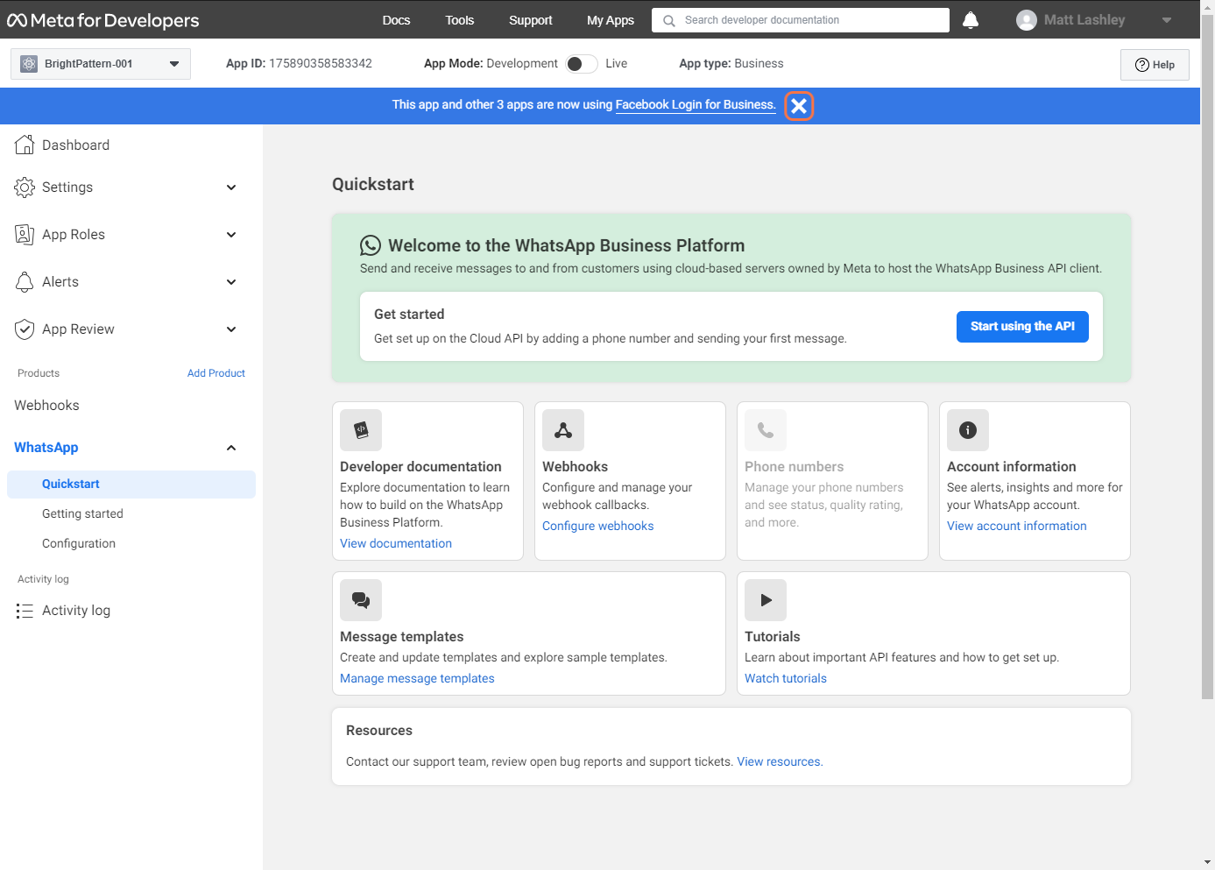Click the Dashboard home icon

25,145
